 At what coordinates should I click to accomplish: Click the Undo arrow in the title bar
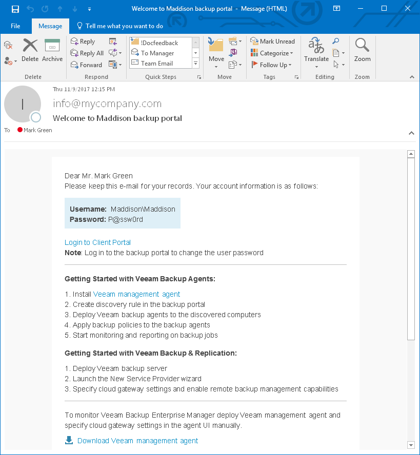30,9
